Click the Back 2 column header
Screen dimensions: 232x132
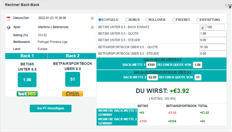pyautogui.click(x=72, y=56)
